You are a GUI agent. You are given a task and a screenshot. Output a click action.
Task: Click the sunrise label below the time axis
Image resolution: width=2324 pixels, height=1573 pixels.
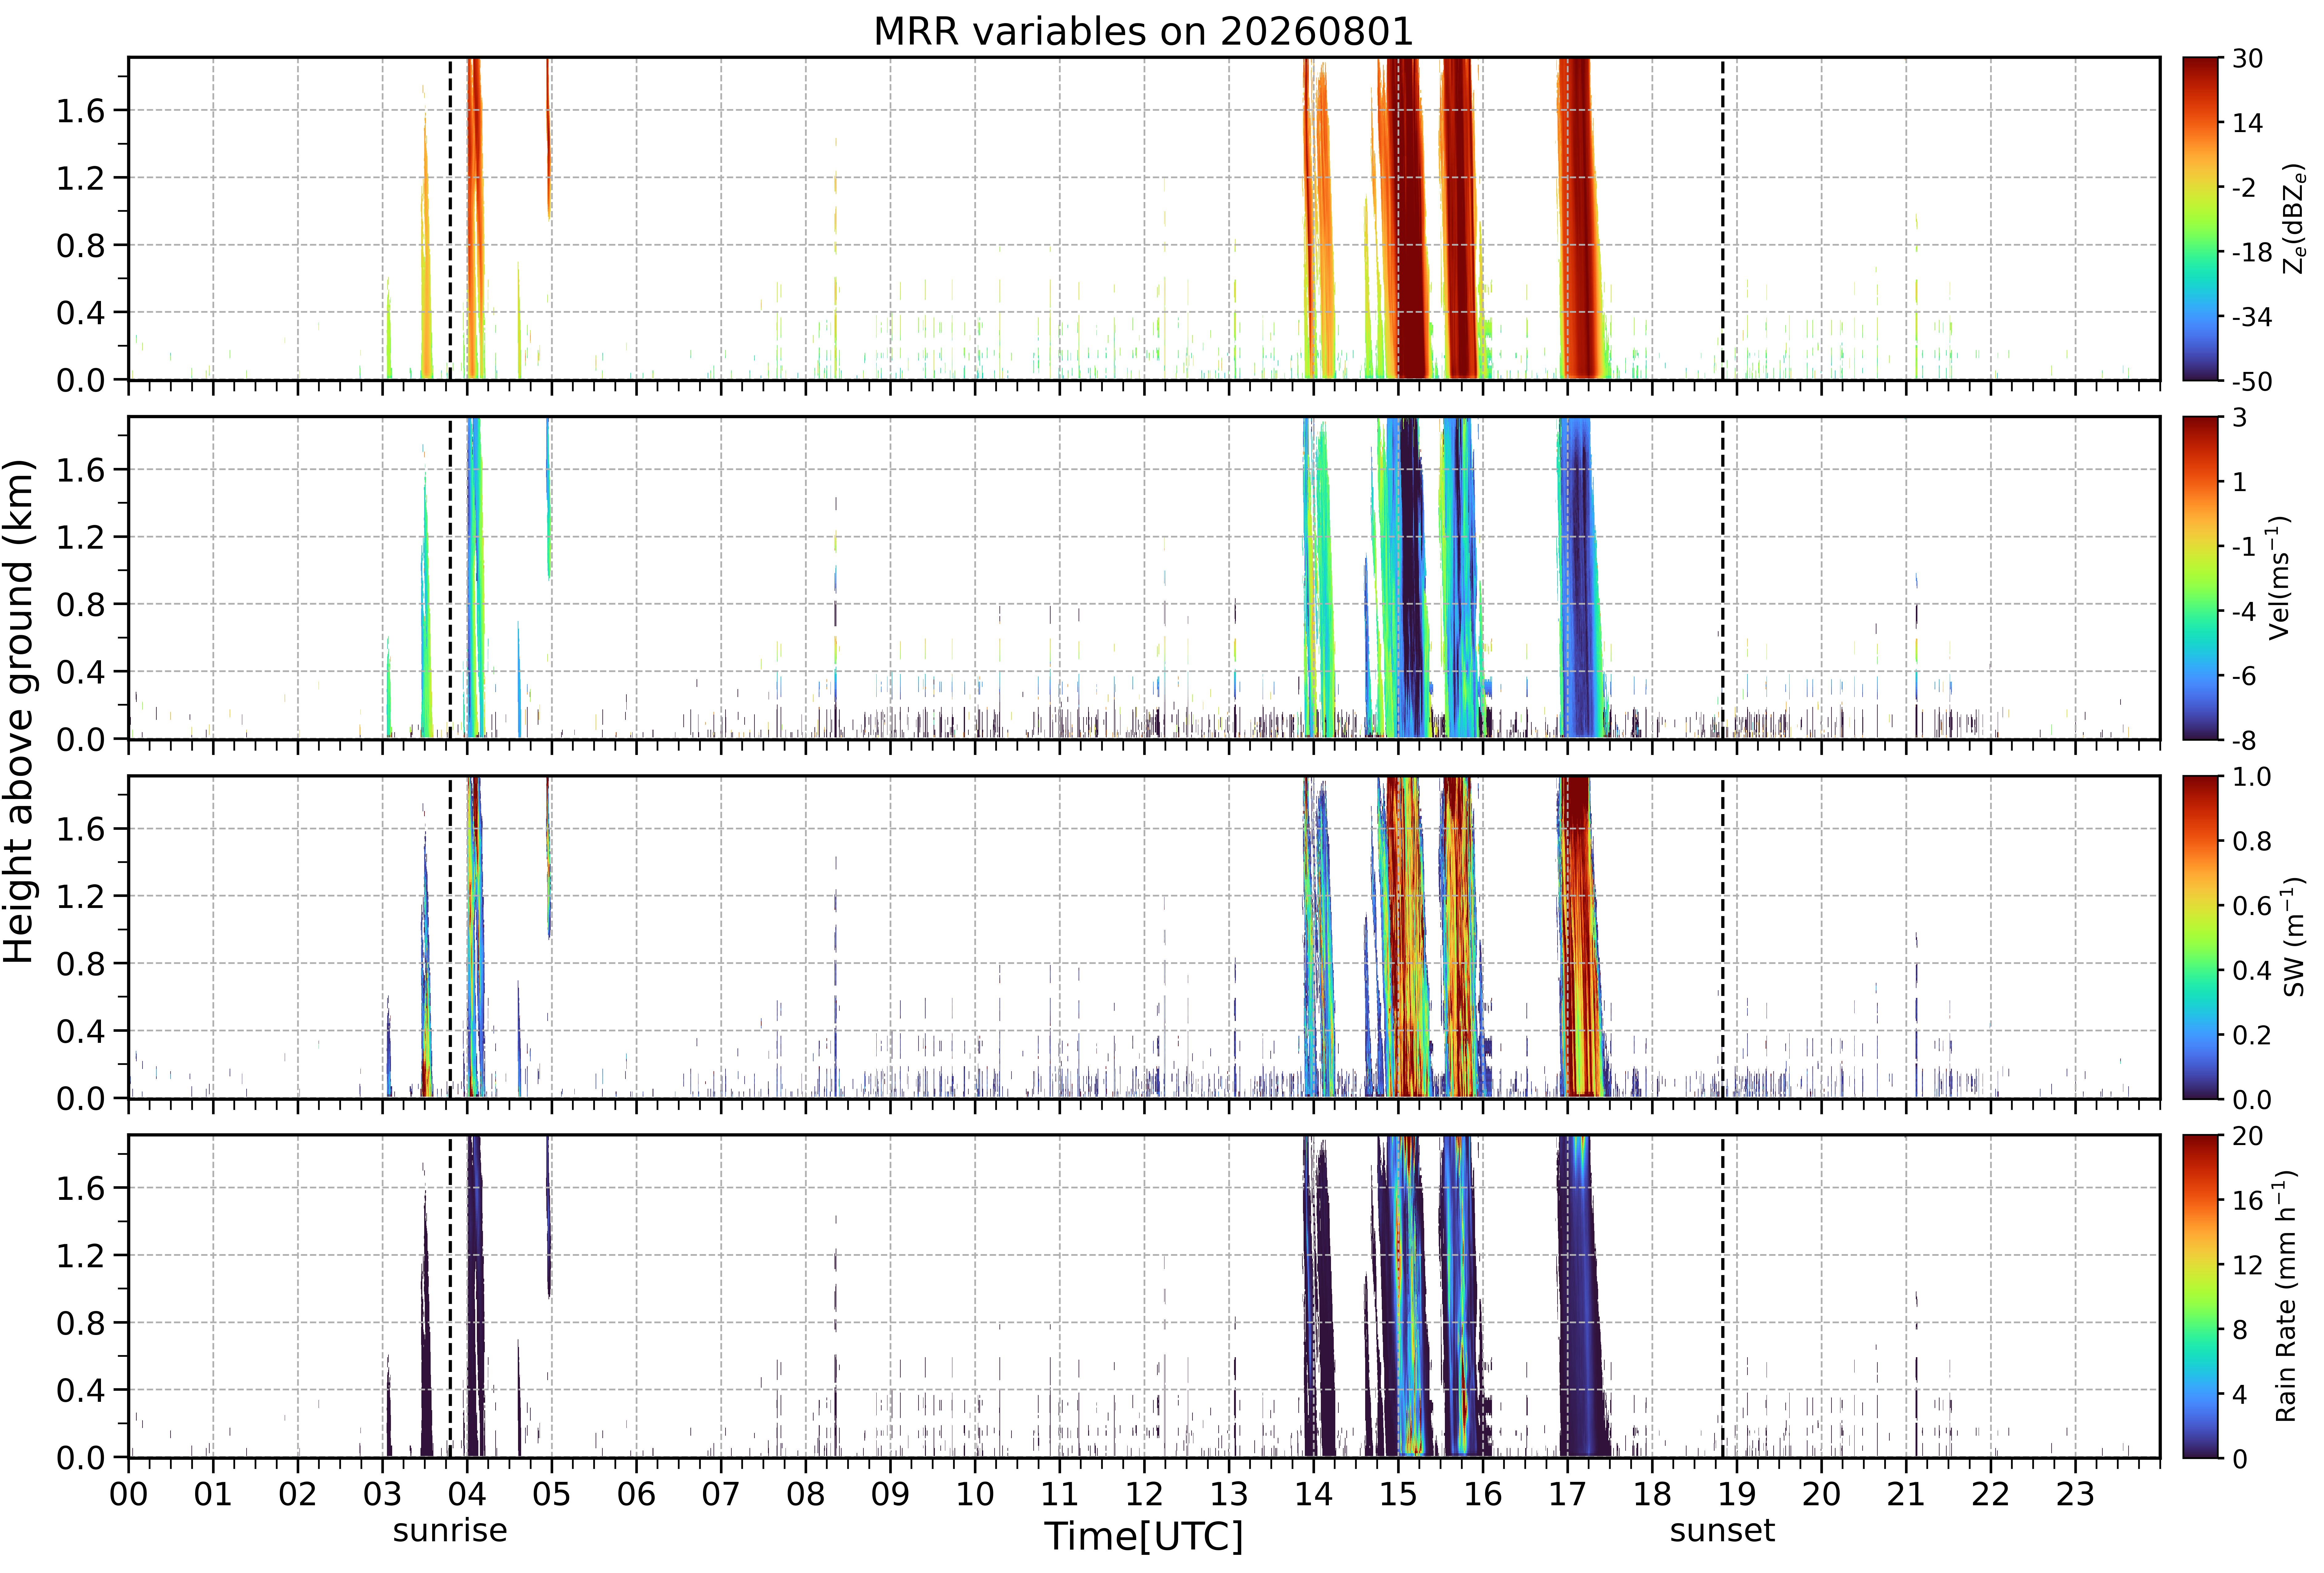tap(450, 1531)
